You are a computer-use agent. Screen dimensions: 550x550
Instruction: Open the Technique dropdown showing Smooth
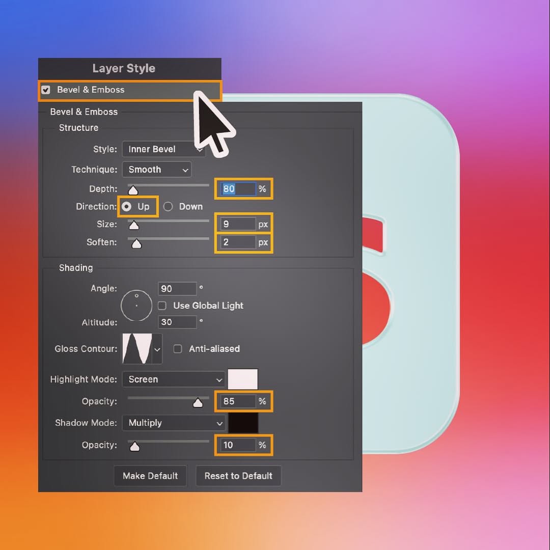157,170
